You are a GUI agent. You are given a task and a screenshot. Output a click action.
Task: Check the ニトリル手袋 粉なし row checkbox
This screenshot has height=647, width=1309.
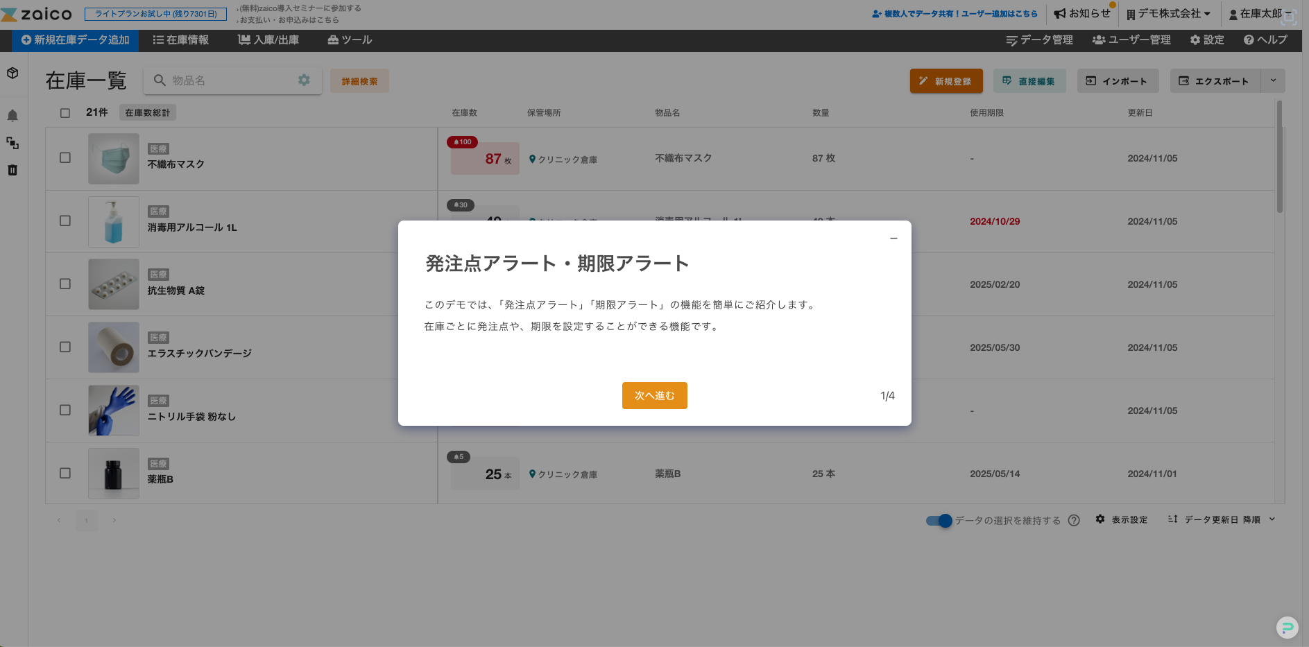[x=65, y=411]
